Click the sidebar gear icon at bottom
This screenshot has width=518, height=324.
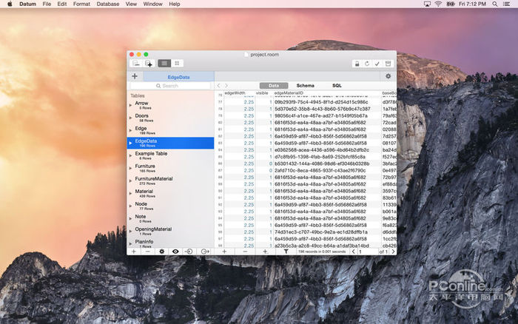[x=162, y=252]
